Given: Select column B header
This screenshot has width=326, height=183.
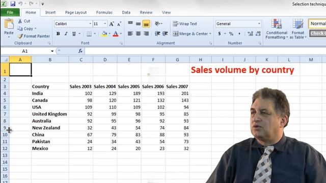Looking at the screenshot, I should pos(50,59).
